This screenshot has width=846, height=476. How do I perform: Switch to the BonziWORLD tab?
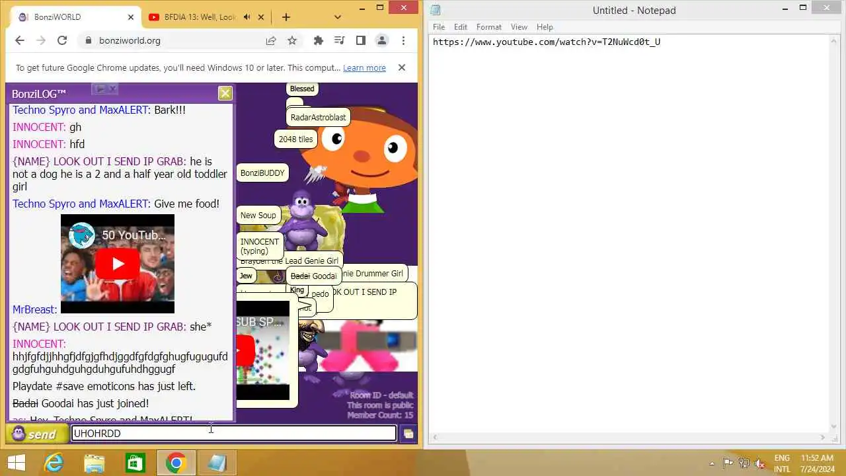(x=74, y=17)
